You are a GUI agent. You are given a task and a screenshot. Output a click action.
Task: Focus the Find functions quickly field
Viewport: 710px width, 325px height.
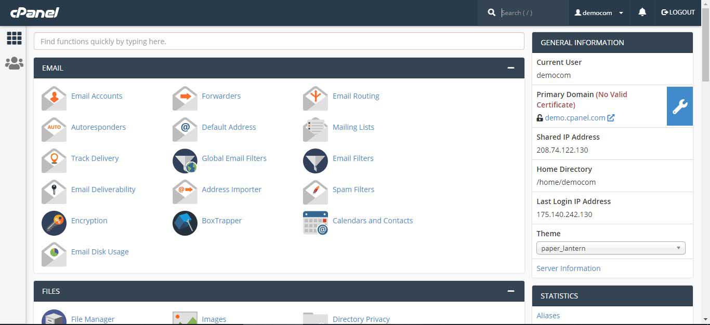click(279, 41)
